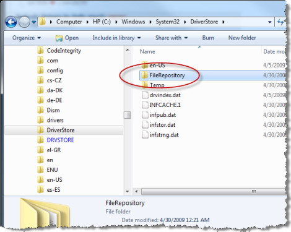Screen dimensions: 291x232
Task: Open the Include in library menu
Action: pyautogui.click(x=116, y=38)
